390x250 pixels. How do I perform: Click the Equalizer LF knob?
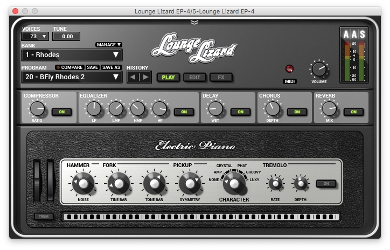[94, 109]
